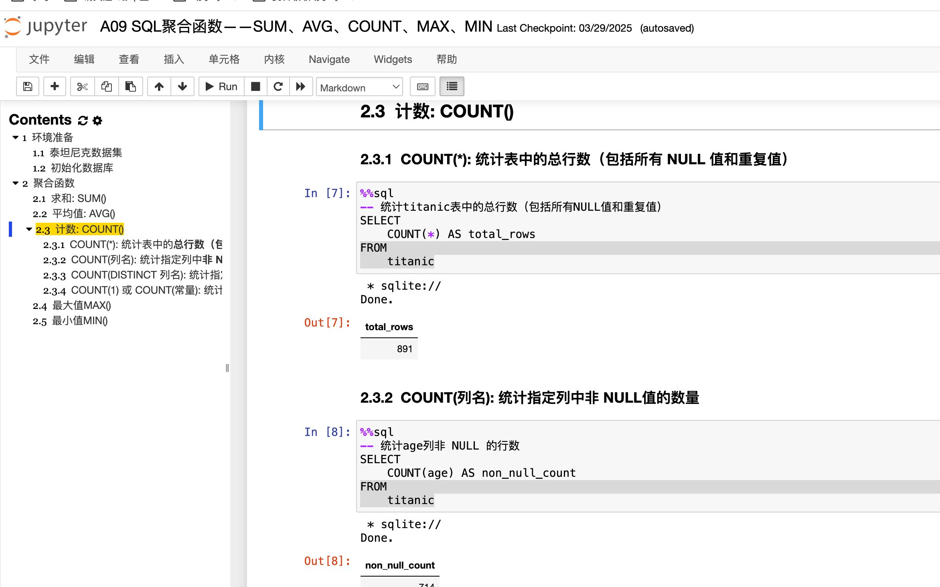Open the virtual keyboard shortcuts icon
Screen dimensions: 940x587
(x=422, y=87)
